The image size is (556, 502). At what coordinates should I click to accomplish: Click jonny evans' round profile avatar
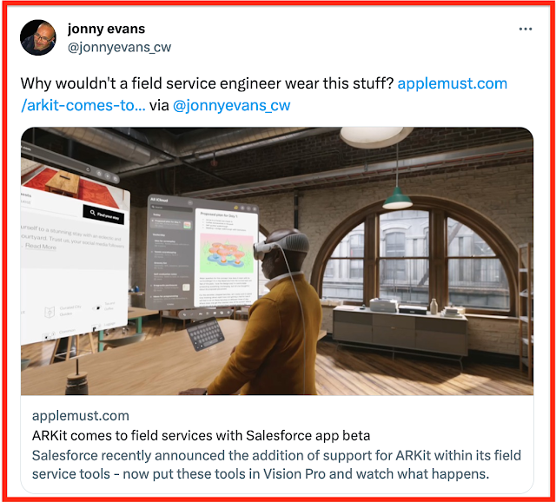point(38,37)
